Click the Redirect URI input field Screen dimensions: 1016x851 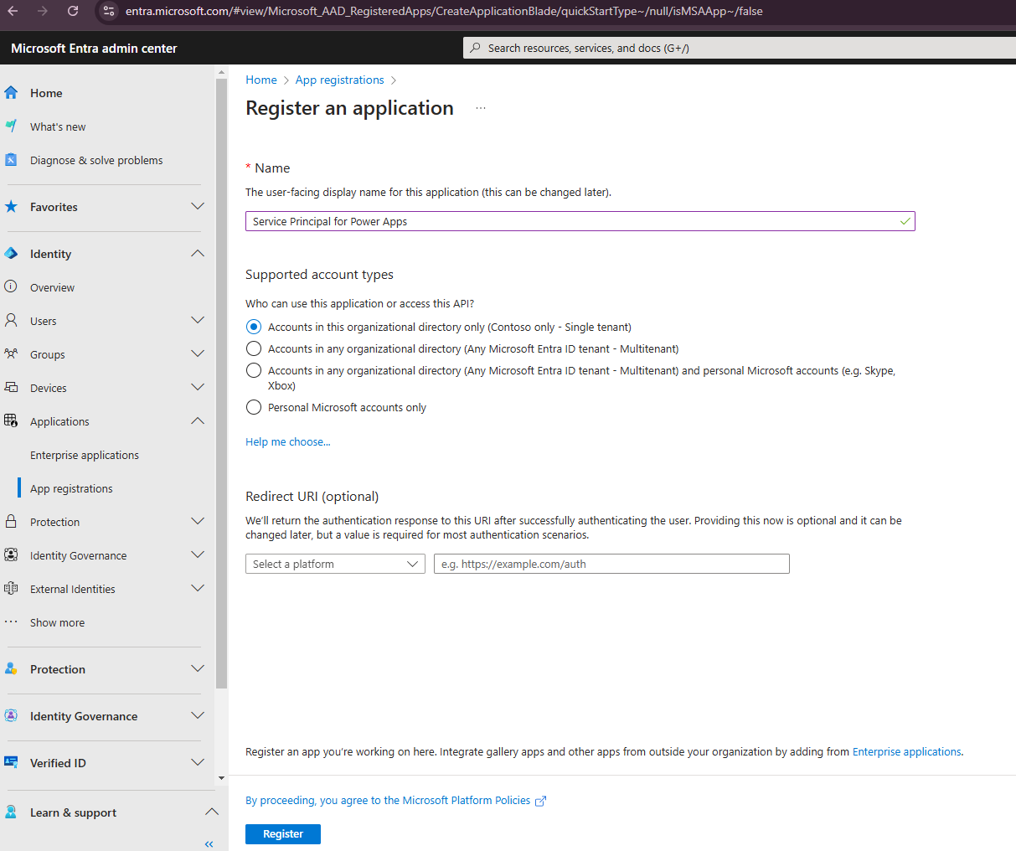(x=611, y=564)
